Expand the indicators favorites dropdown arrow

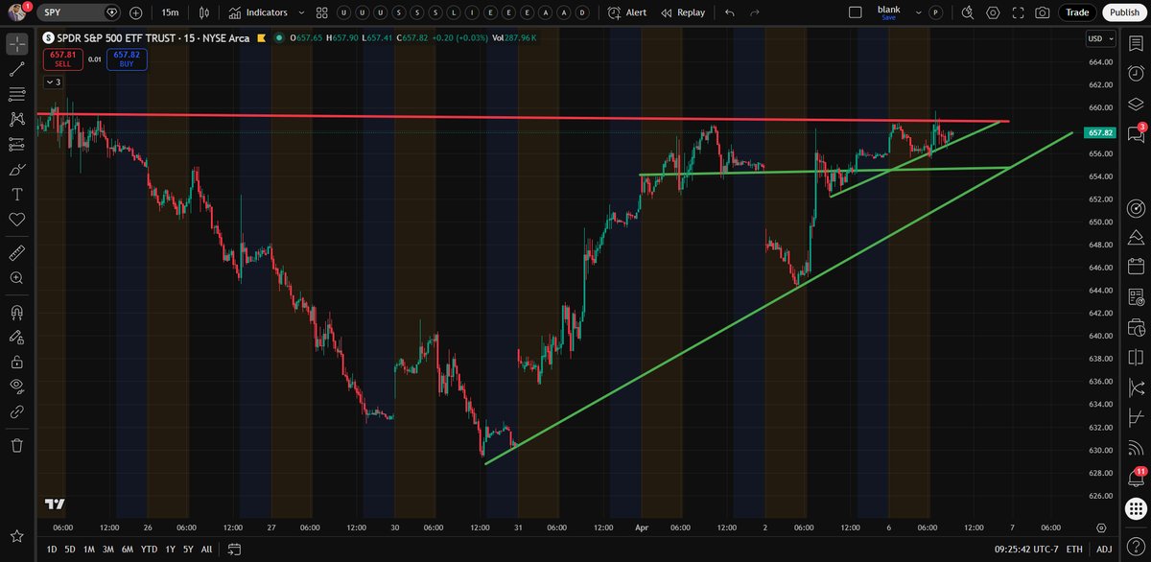pyautogui.click(x=302, y=12)
